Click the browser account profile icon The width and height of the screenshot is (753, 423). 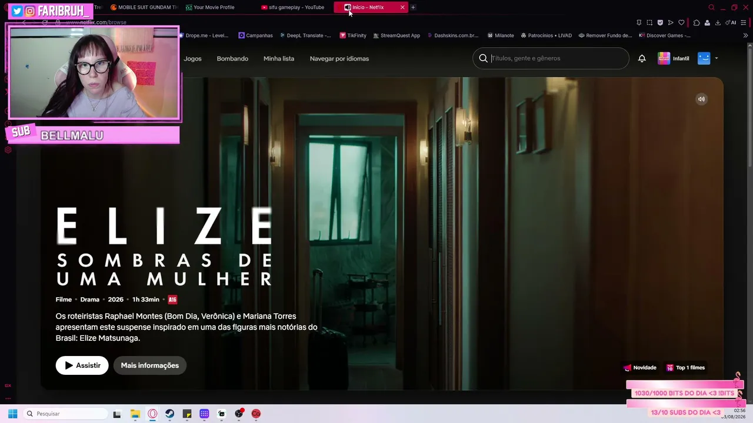point(707,22)
